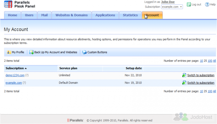Click the Unlimited service plan cell
Screen dimensions: 217x124
pos(65,75)
